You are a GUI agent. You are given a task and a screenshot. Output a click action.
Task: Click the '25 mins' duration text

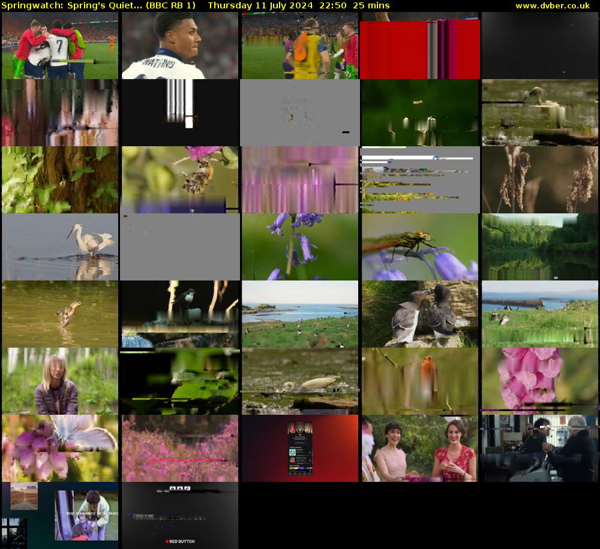pos(371,6)
